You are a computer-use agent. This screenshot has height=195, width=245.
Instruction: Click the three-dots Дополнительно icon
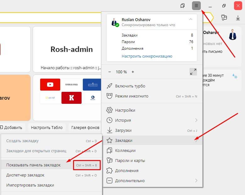coord(109,181)
